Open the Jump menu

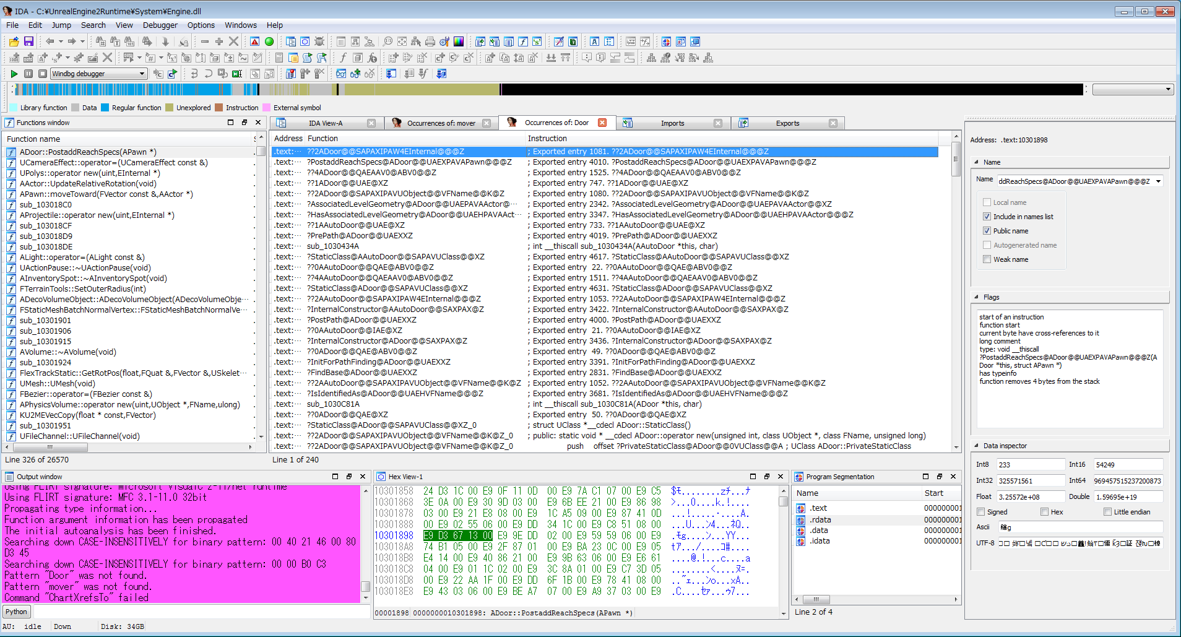point(61,25)
